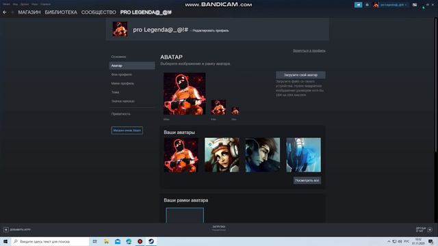Open the Windows notification center icon
This screenshot has height=246, width=438.
[x=430, y=241]
